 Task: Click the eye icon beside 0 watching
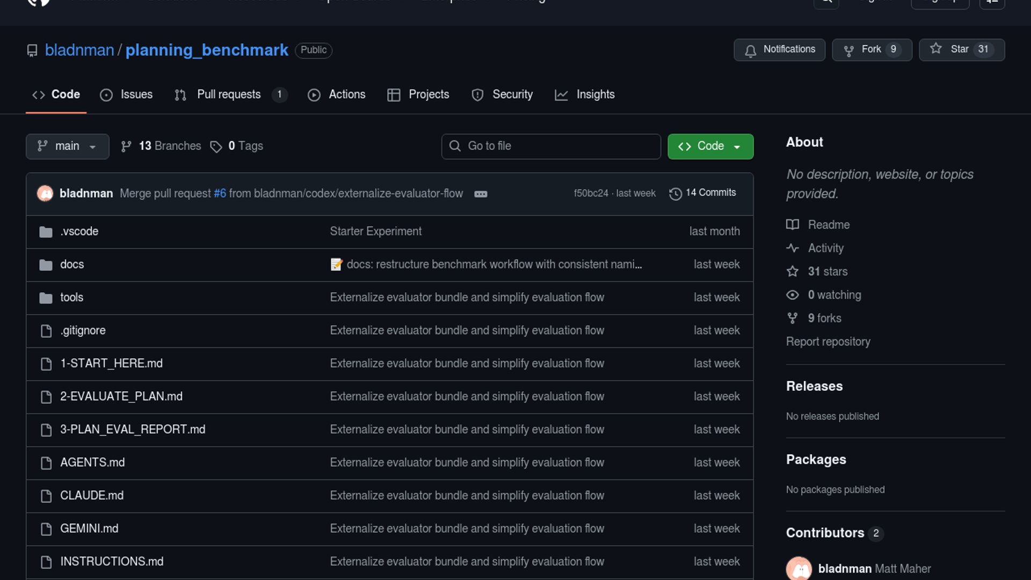tap(792, 295)
